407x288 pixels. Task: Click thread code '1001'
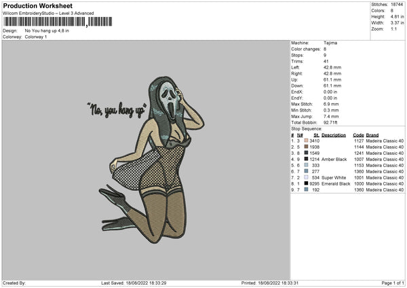pyautogui.click(x=359, y=178)
